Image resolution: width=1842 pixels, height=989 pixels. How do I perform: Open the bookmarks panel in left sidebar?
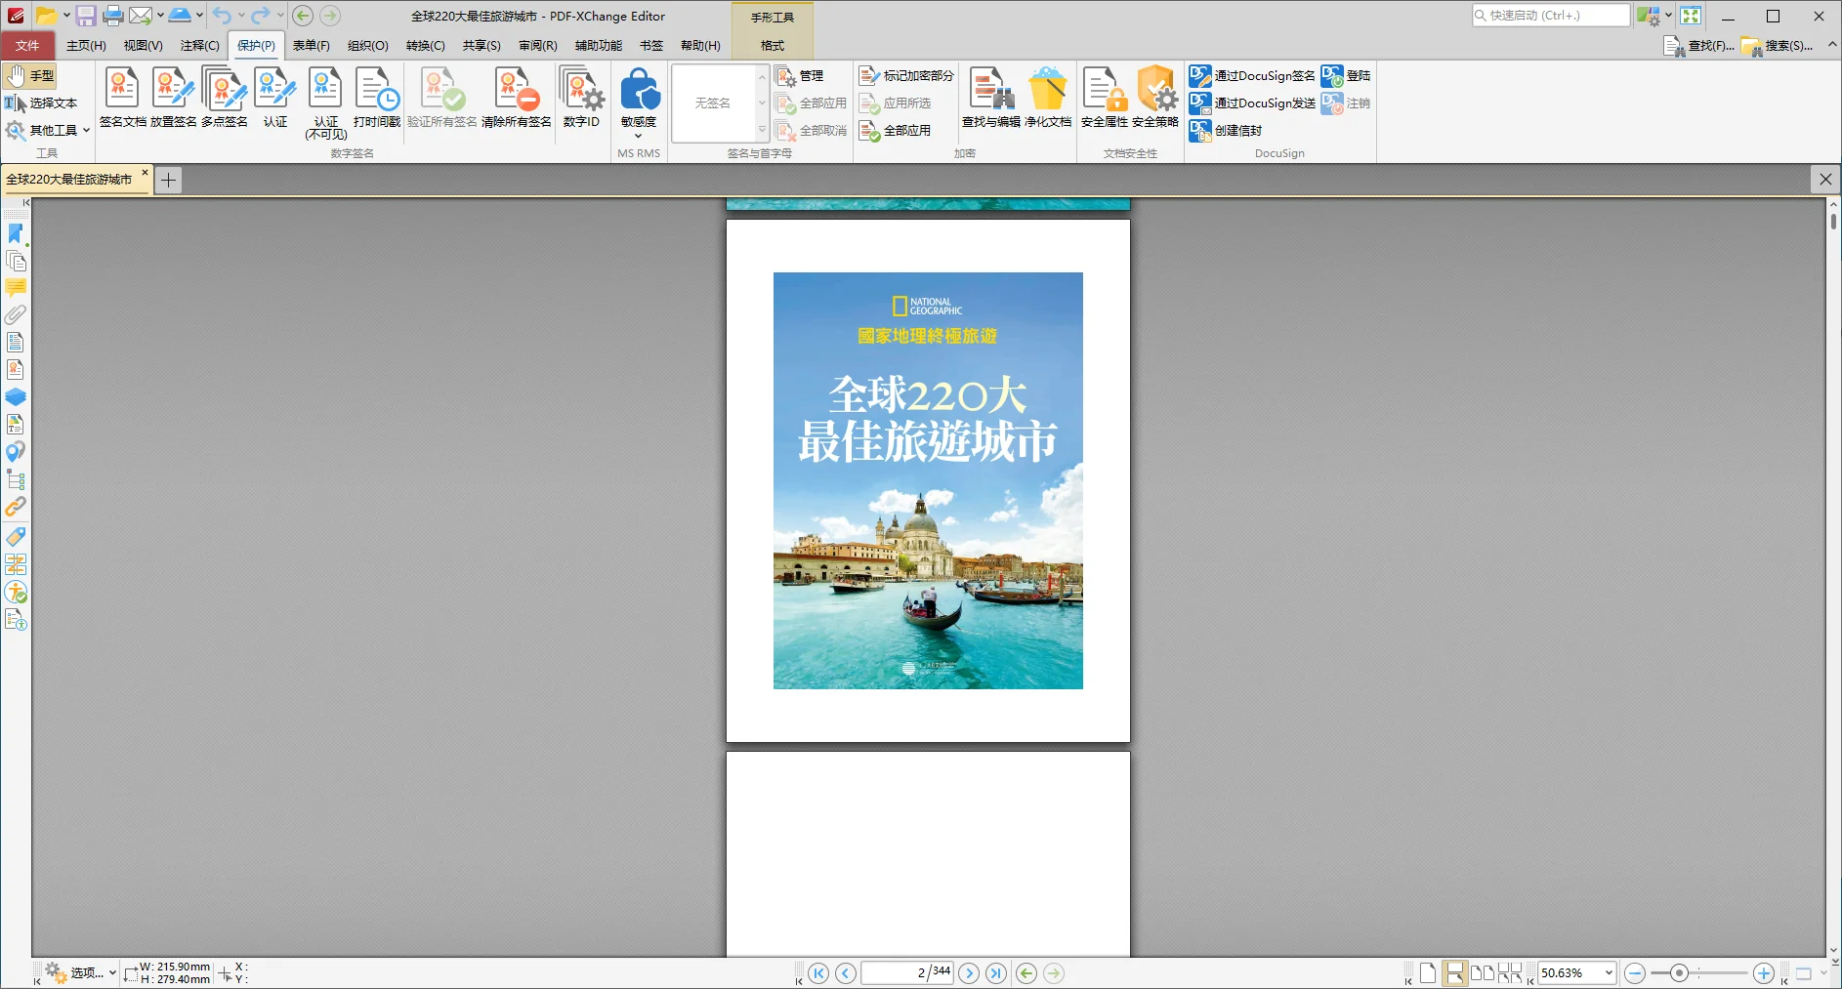(x=16, y=233)
